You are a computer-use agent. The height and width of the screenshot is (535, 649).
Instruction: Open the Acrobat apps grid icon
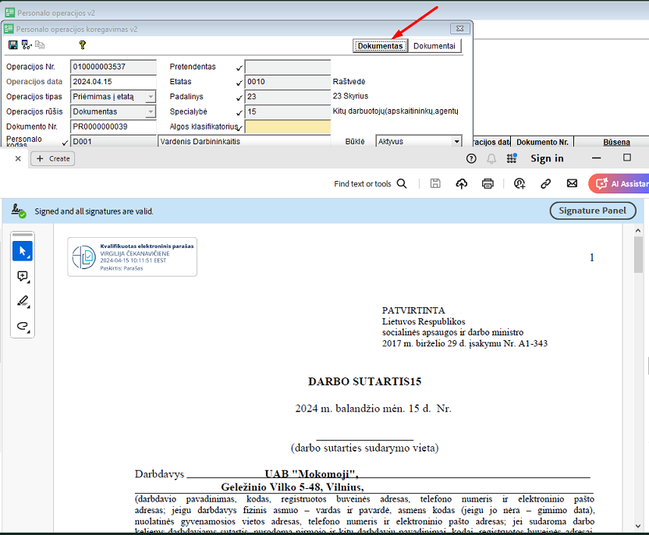[512, 158]
